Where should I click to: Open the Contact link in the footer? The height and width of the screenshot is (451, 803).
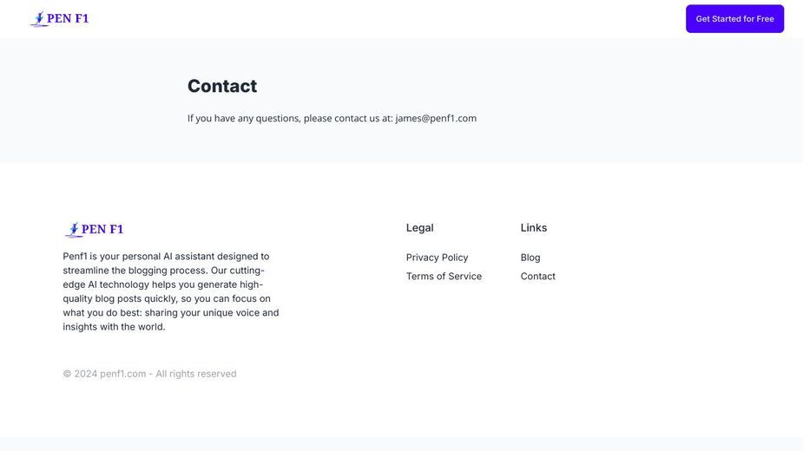pos(537,277)
